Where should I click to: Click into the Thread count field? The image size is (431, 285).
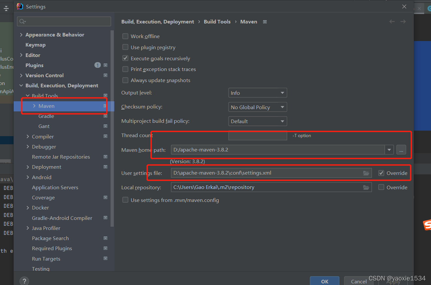tap(258, 135)
